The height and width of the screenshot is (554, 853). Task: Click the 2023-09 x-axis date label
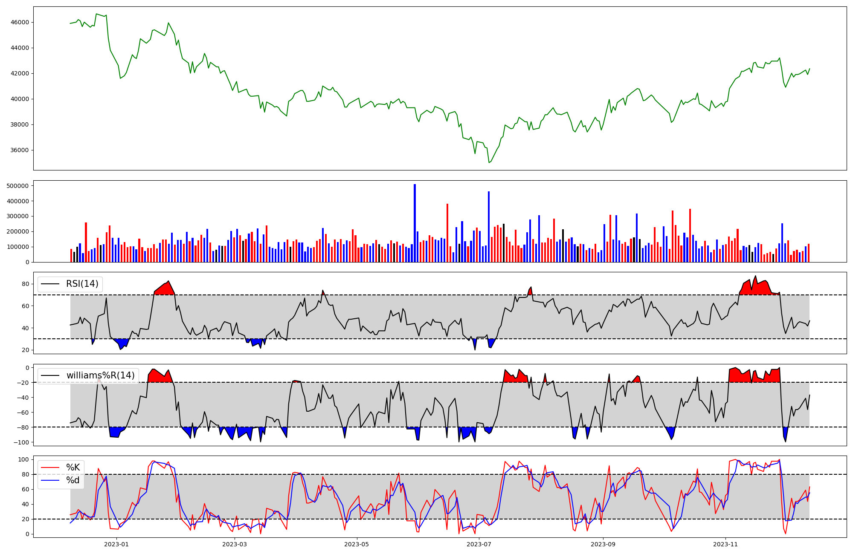pos(603,544)
